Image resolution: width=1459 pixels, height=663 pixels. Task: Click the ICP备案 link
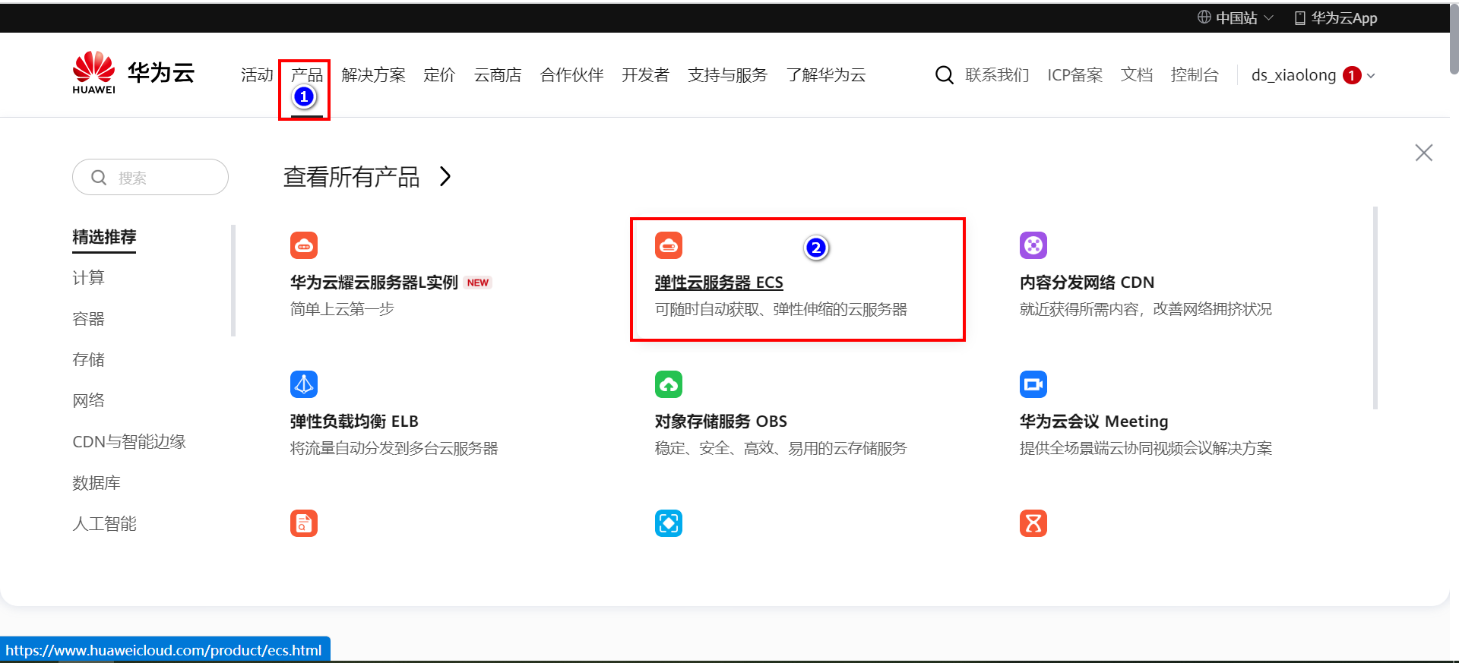[1074, 75]
